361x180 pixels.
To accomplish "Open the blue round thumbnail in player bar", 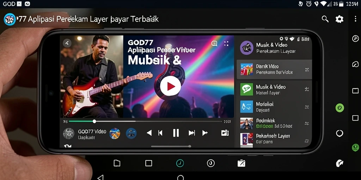I will coord(131,133).
